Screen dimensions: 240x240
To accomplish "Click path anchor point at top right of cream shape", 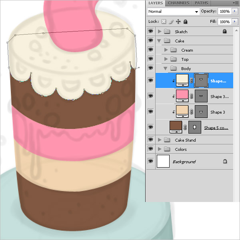I will [x=127, y=28].
